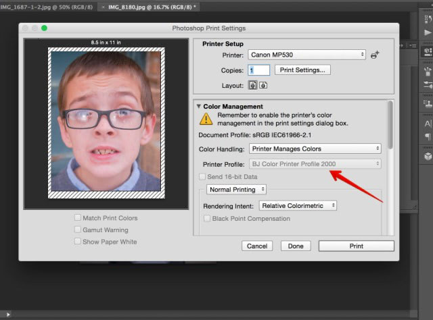Click the Print Settings... button

tap(302, 70)
